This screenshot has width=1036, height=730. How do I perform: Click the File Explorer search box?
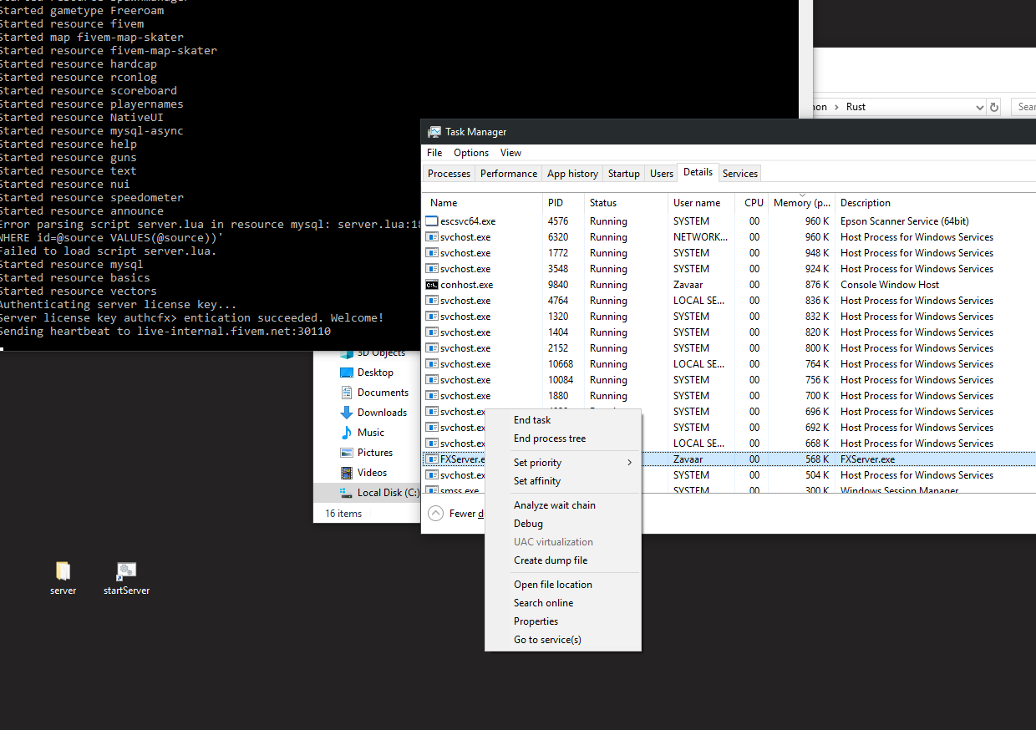[x=1024, y=107]
